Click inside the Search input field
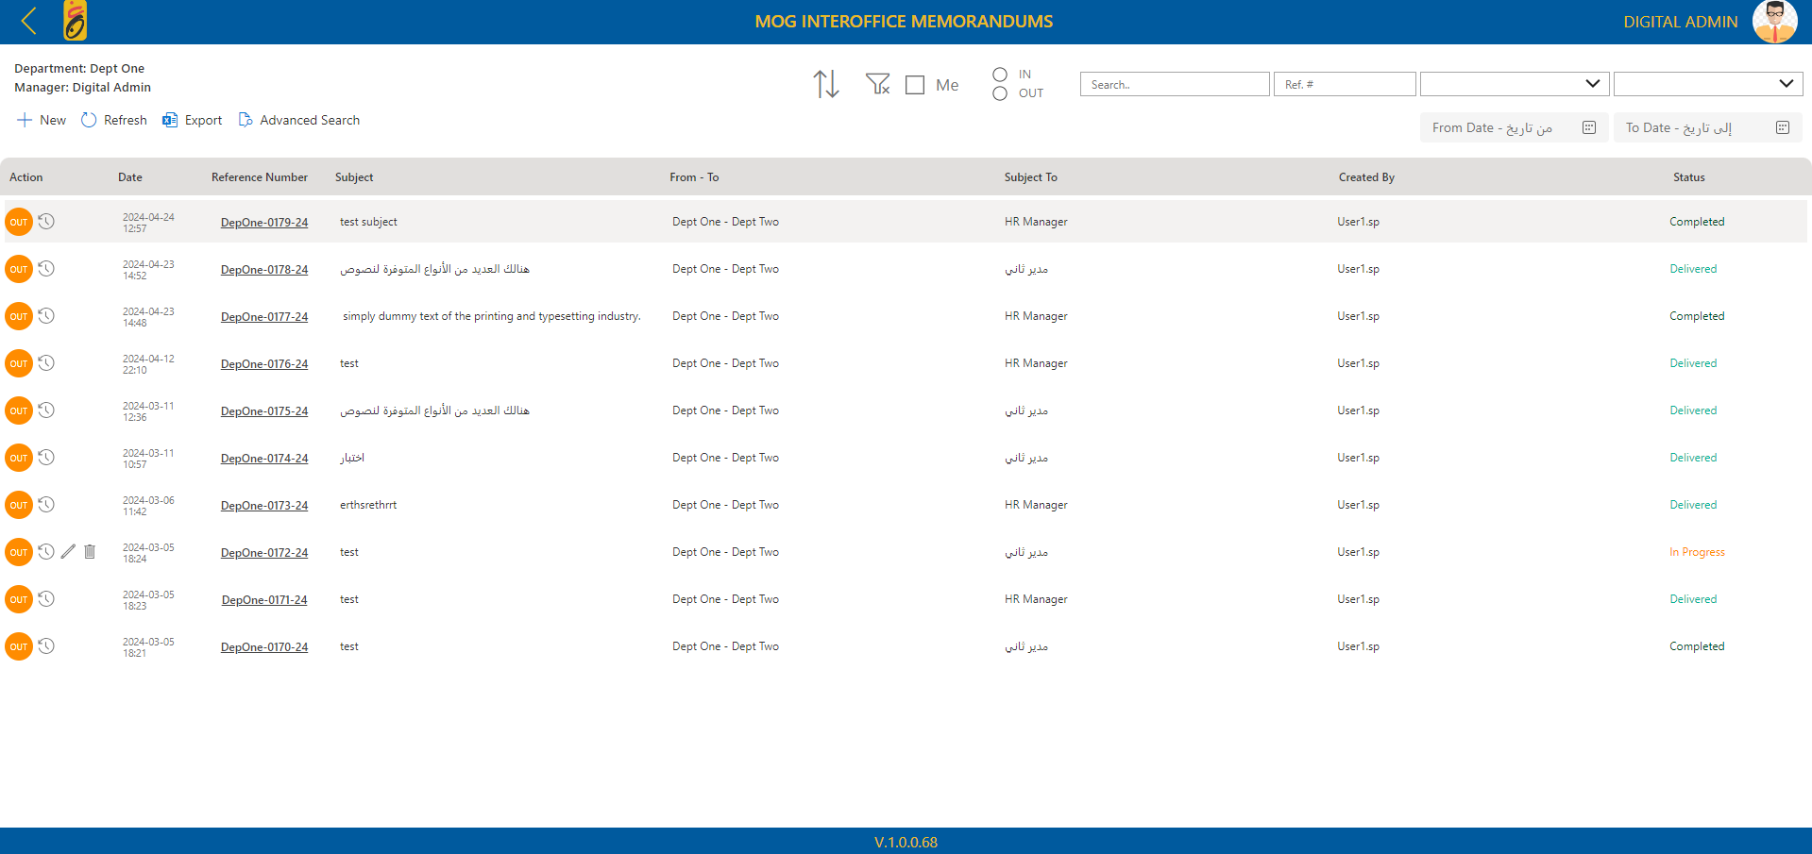The image size is (1812, 854). [x=1174, y=84]
